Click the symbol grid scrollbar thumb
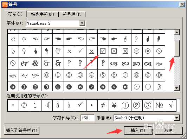The height and width of the screenshot is (139, 187). (177, 48)
